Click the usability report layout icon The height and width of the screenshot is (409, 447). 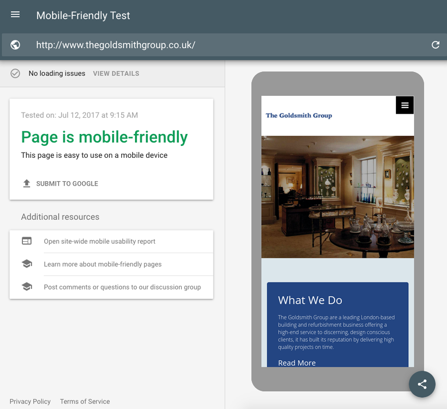pyautogui.click(x=27, y=241)
